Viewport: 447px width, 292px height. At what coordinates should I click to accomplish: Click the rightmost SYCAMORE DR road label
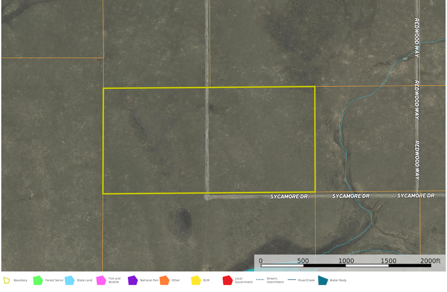[416, 196]
